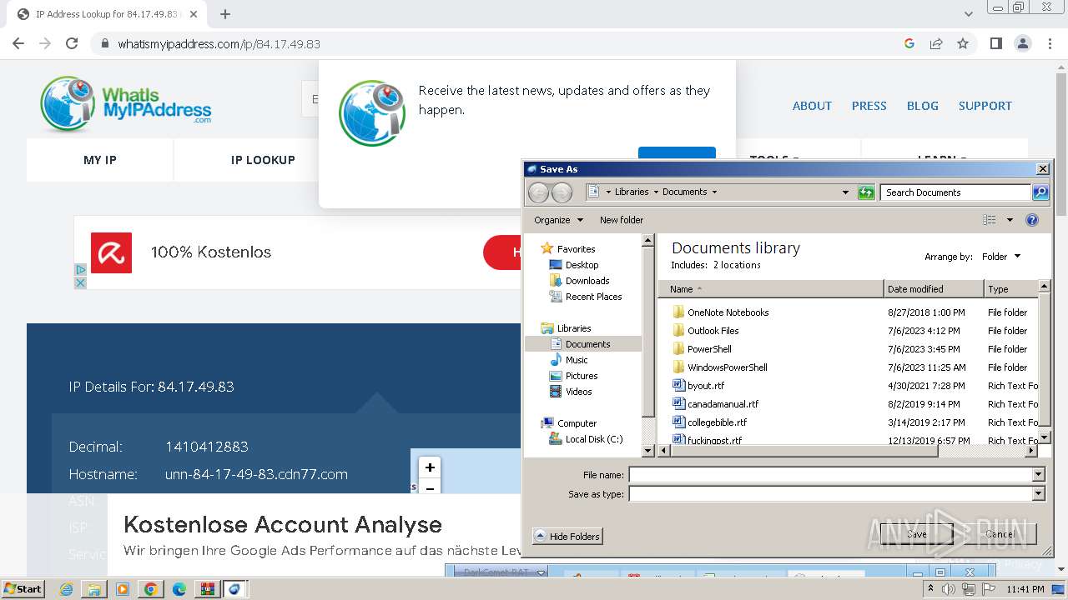
Task: Click the WhatIsMyIPAddress logo
Action: tap(125, 104)
